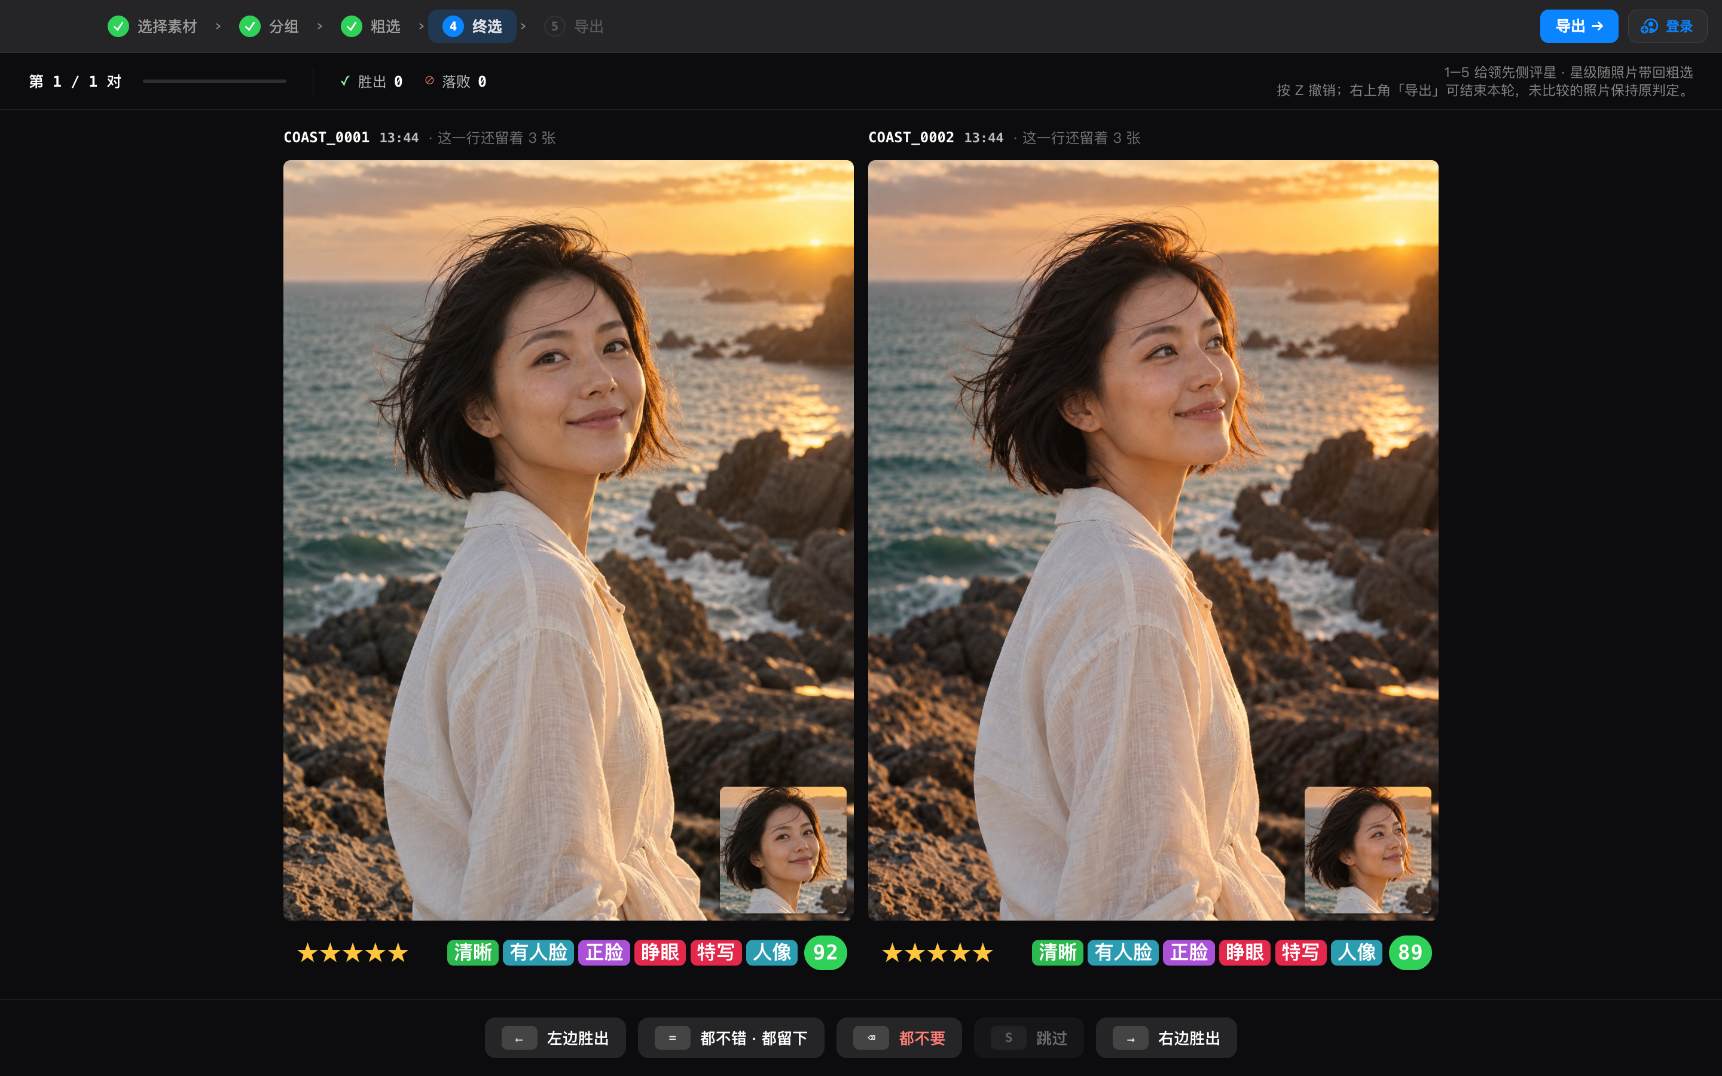Click the green checkmark next to 分组

point(250,26)
